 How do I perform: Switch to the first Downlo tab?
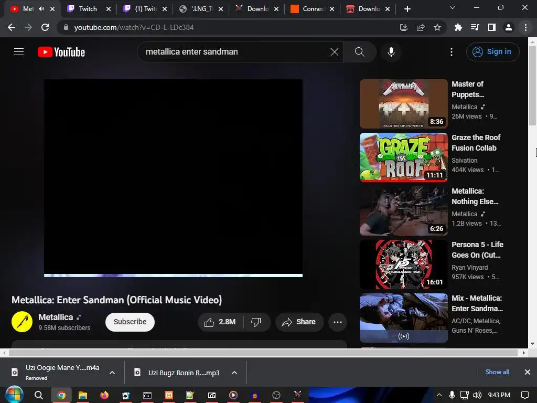(x=257, y=9)
